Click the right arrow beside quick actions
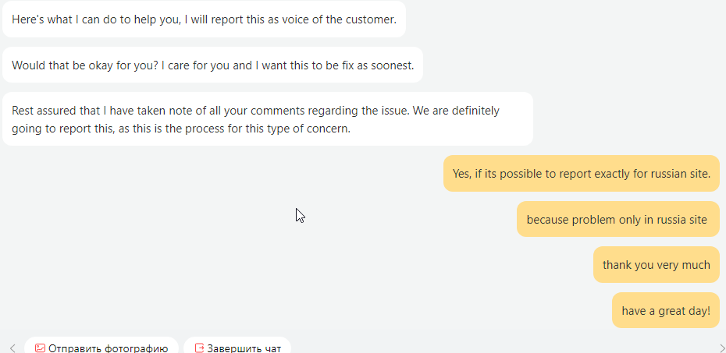This screenshot has width=726, height=353. pos(722,348)
